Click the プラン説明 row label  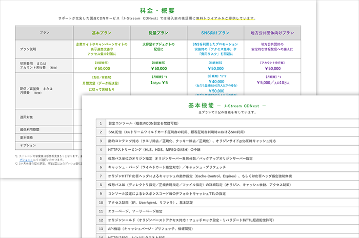click(x=28, y=49)
